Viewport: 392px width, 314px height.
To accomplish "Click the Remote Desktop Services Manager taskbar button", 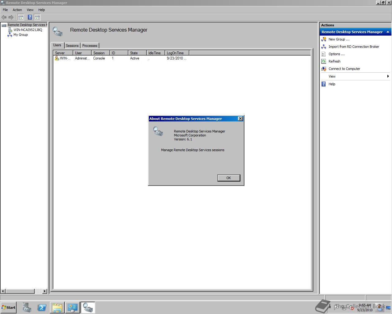I will (x=88, y=308).
